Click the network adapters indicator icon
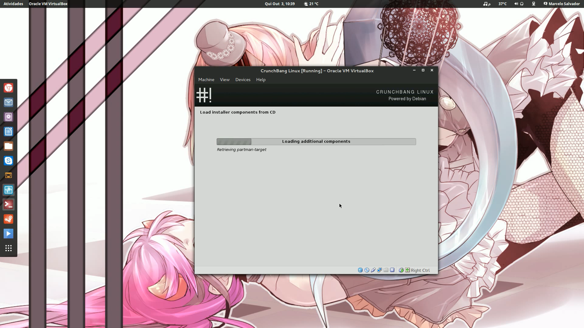The height and width of the screenshot is (328, 584). 379,270
